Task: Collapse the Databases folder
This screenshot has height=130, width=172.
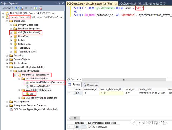Action: click(7, 21)
